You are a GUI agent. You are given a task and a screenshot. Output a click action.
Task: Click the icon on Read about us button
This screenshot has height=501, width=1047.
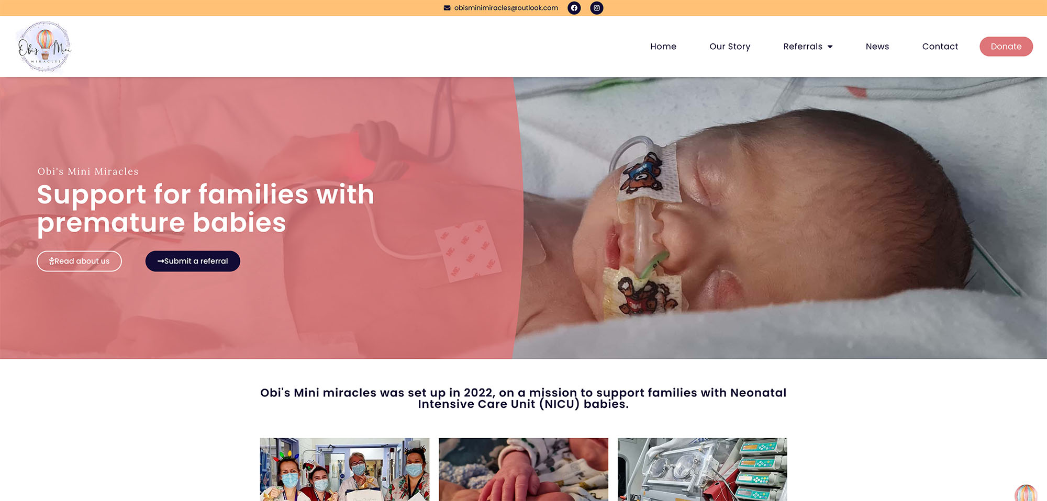tap(51, 261)
